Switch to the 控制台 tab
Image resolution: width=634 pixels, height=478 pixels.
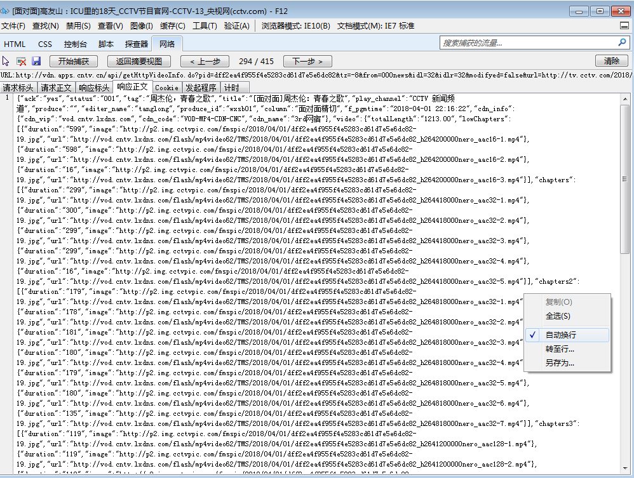point(75,44)
